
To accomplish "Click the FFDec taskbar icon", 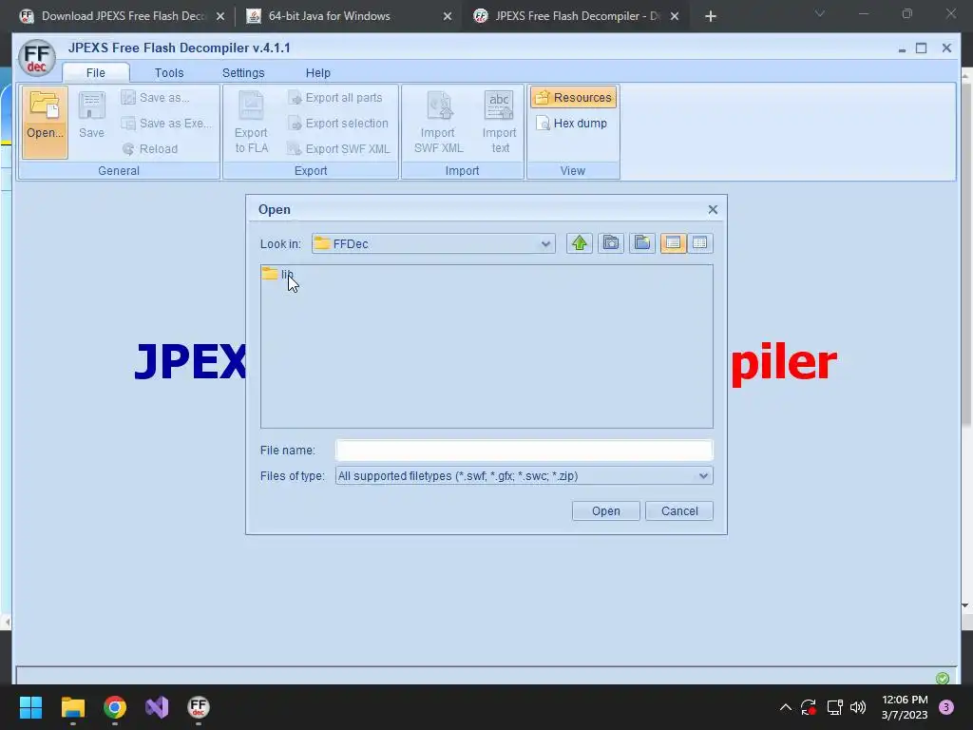I will pos(199,707).
